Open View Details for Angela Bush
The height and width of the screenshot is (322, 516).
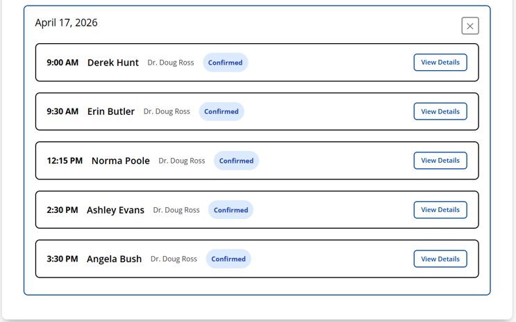[440, 259]
